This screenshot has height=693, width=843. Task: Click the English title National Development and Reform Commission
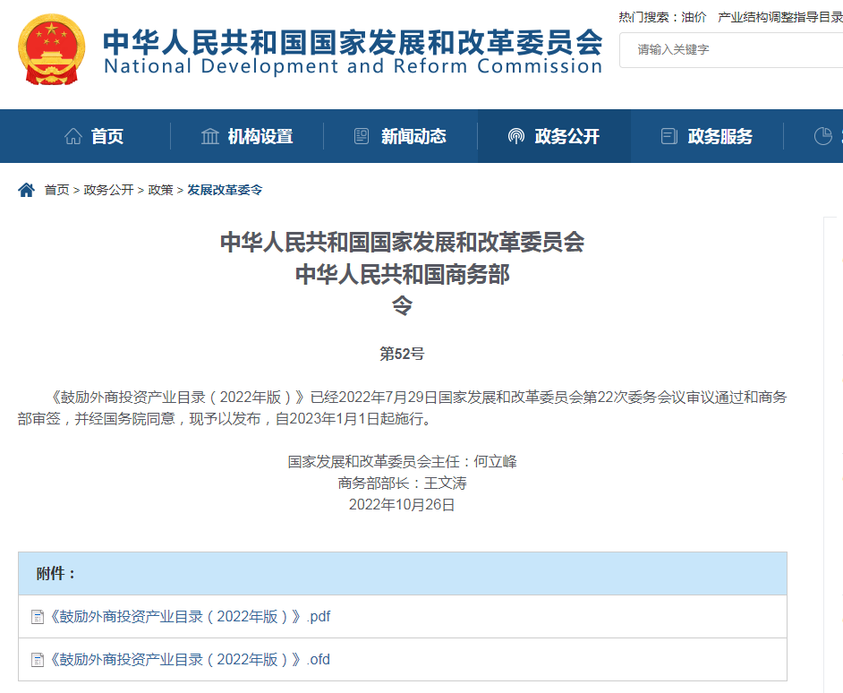[353, 67]
